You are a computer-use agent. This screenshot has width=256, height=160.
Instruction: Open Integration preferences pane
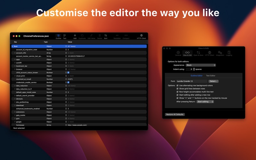pos(220,53)
